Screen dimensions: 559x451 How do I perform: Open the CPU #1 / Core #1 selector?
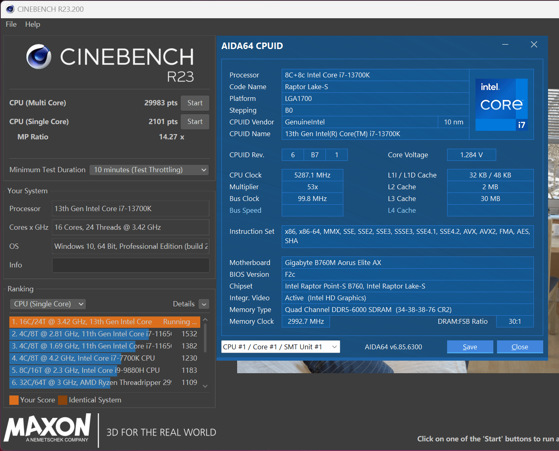click(x=281, y=347)
